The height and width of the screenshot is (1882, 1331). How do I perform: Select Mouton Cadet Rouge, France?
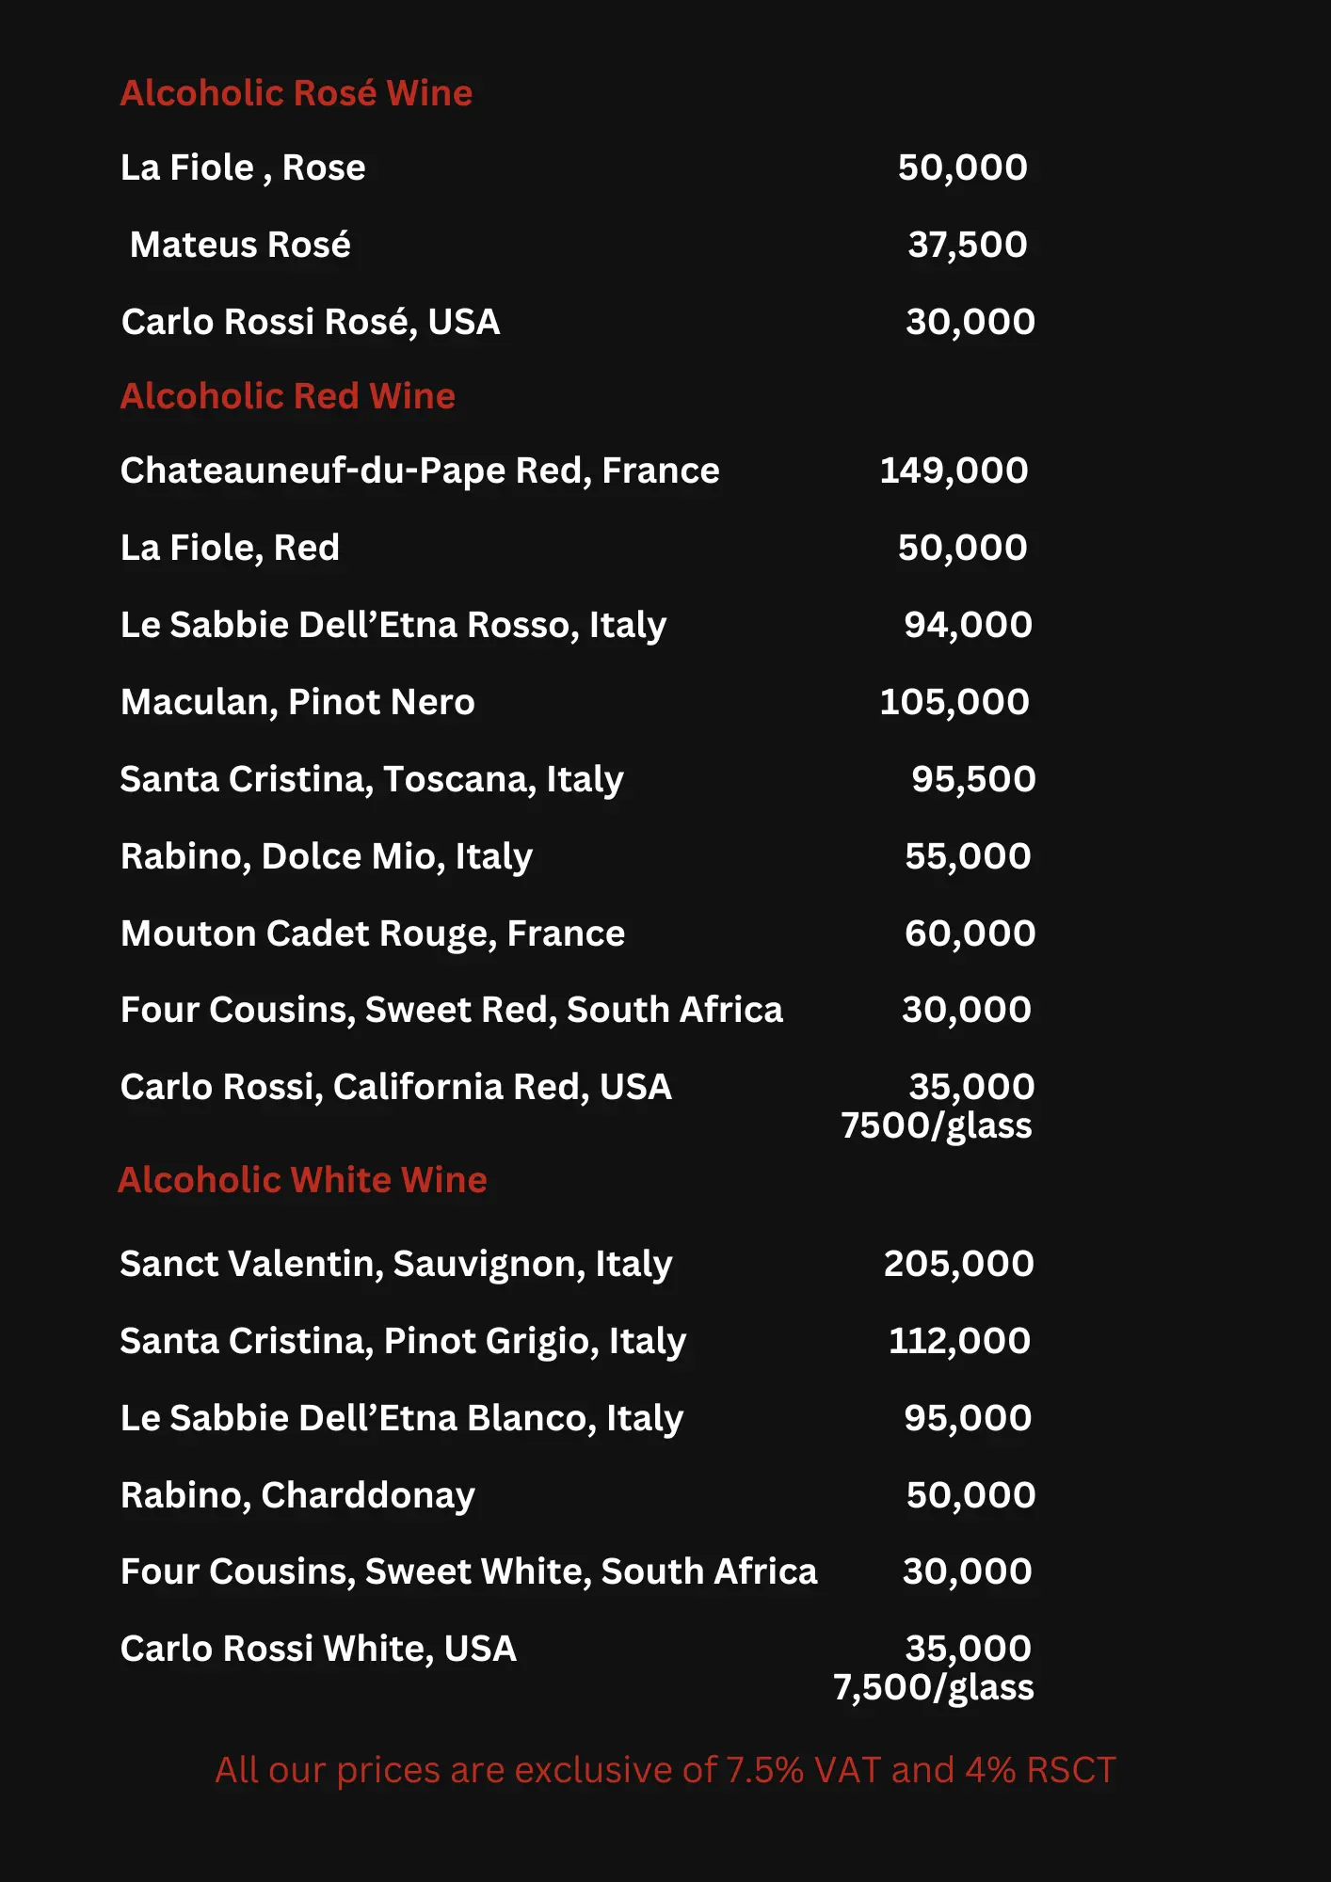373,933
